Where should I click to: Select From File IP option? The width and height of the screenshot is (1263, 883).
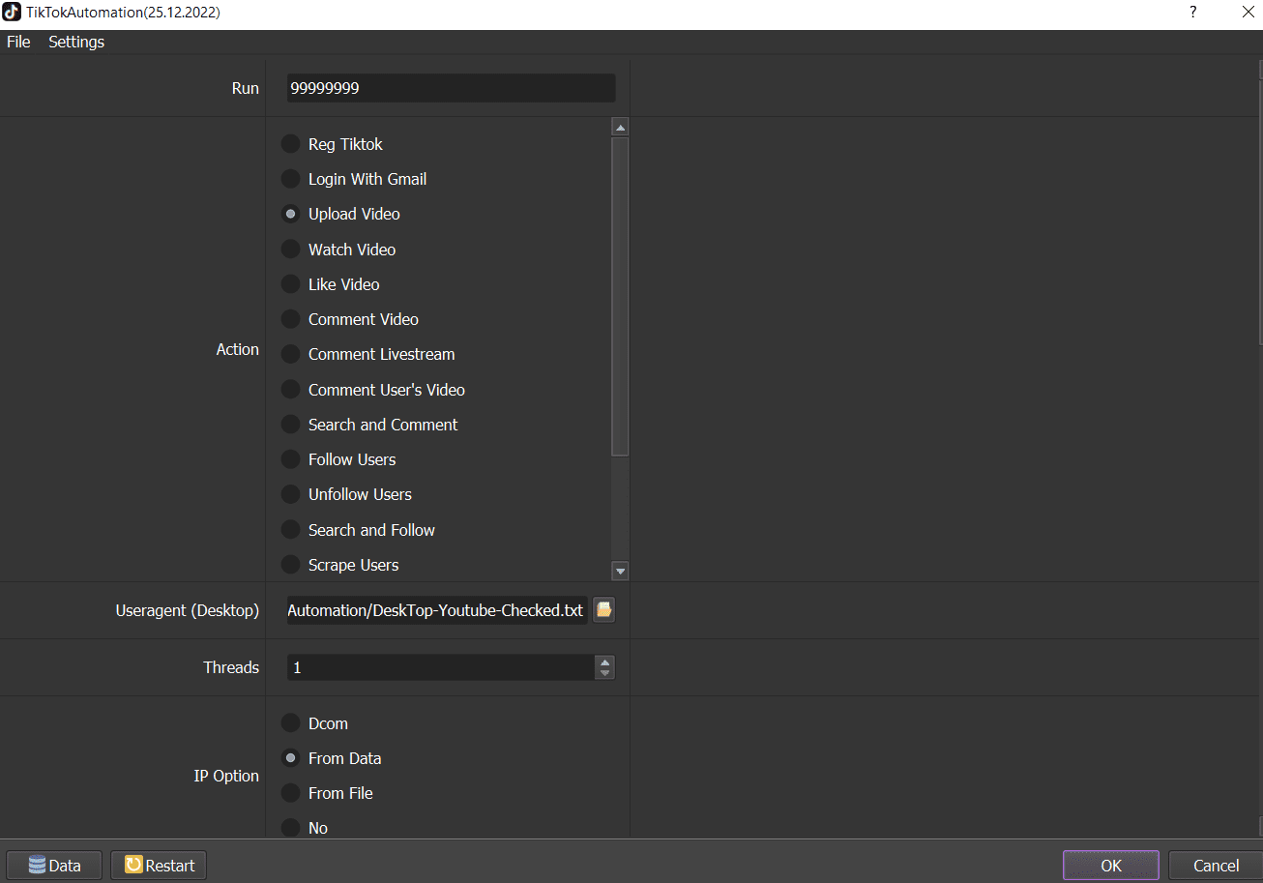(x=327, y=793)
